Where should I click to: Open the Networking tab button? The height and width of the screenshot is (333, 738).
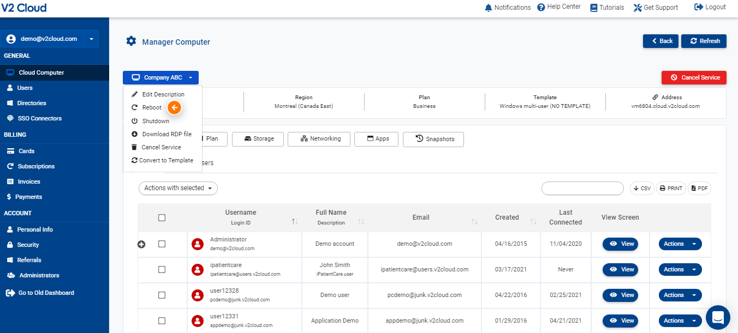click(x=319, y=139)
